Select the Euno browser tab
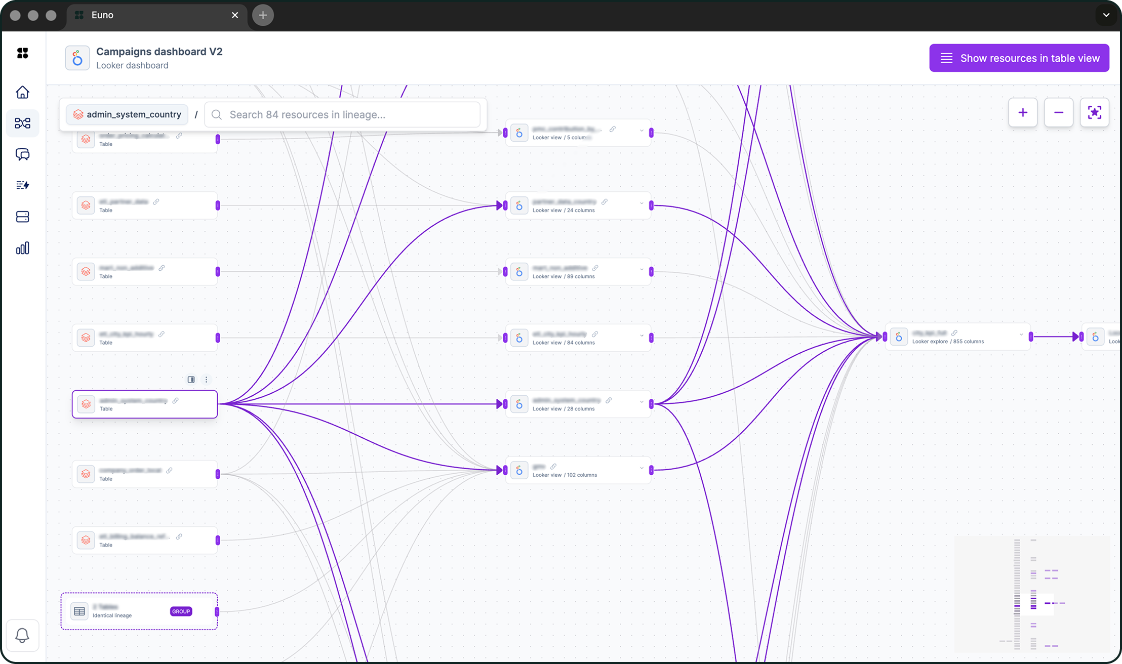The width and height of the screenshot is (1122, 664). click(152, 15)
